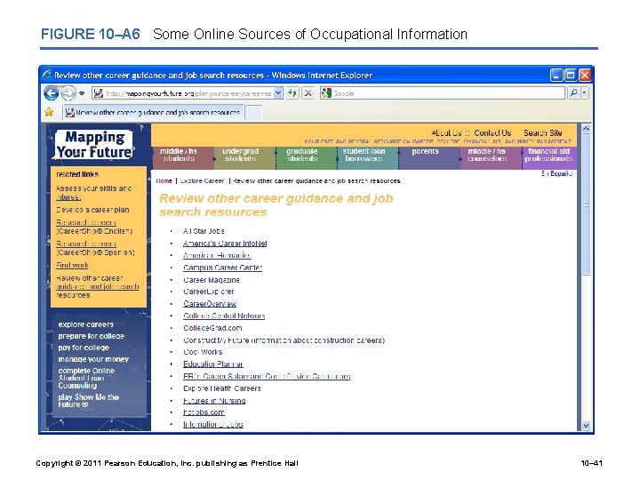Select the middle / hs students tab

point(182,158)
